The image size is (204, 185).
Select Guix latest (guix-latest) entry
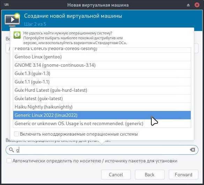point(102,98)
